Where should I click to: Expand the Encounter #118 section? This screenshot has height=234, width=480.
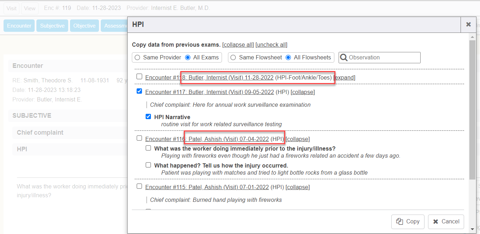click(x=344, y=77)
